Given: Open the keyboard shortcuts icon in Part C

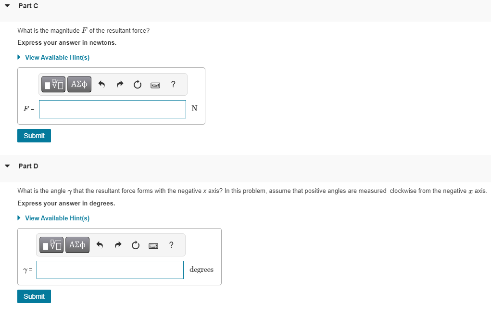Looking at the screenshot, I should [x=155, y=84].
